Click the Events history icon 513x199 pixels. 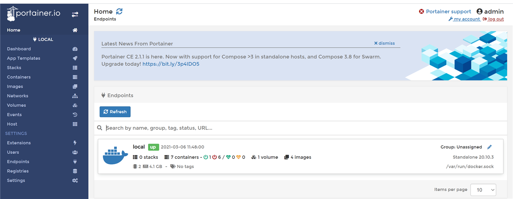pos(75,115)
